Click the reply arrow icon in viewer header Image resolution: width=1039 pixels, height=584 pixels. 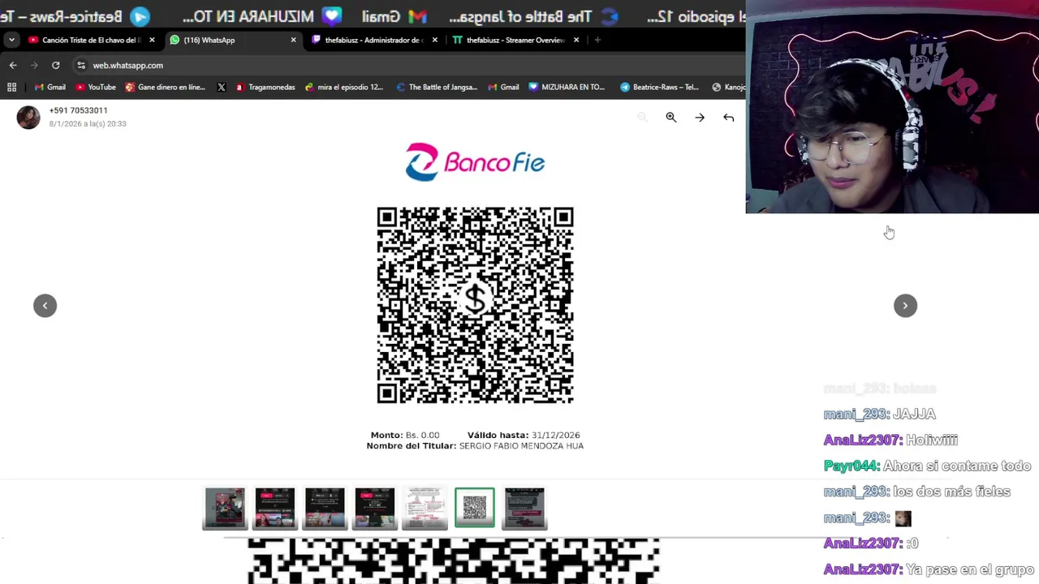[x=729, y=118]
